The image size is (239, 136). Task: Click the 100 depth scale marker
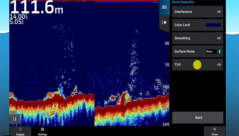coord(166,87)
